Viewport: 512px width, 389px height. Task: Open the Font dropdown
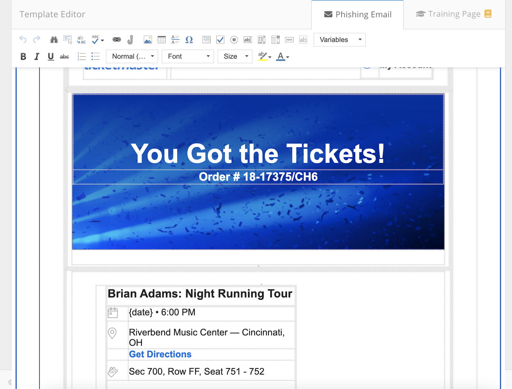point(188,56)
